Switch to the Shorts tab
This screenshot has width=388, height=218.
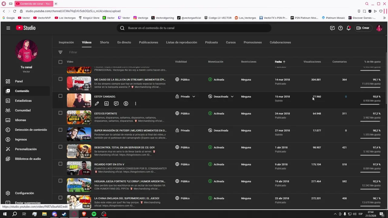(104, 42)
